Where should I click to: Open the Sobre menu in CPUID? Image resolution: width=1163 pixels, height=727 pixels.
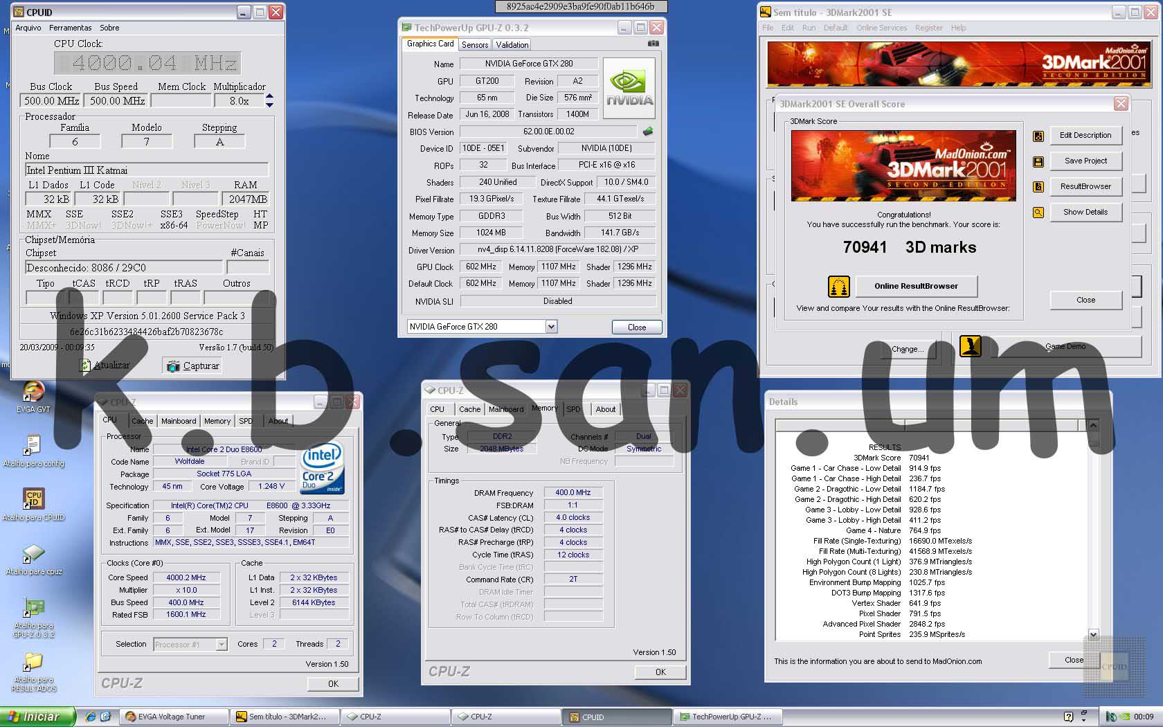tap(109, 28)
